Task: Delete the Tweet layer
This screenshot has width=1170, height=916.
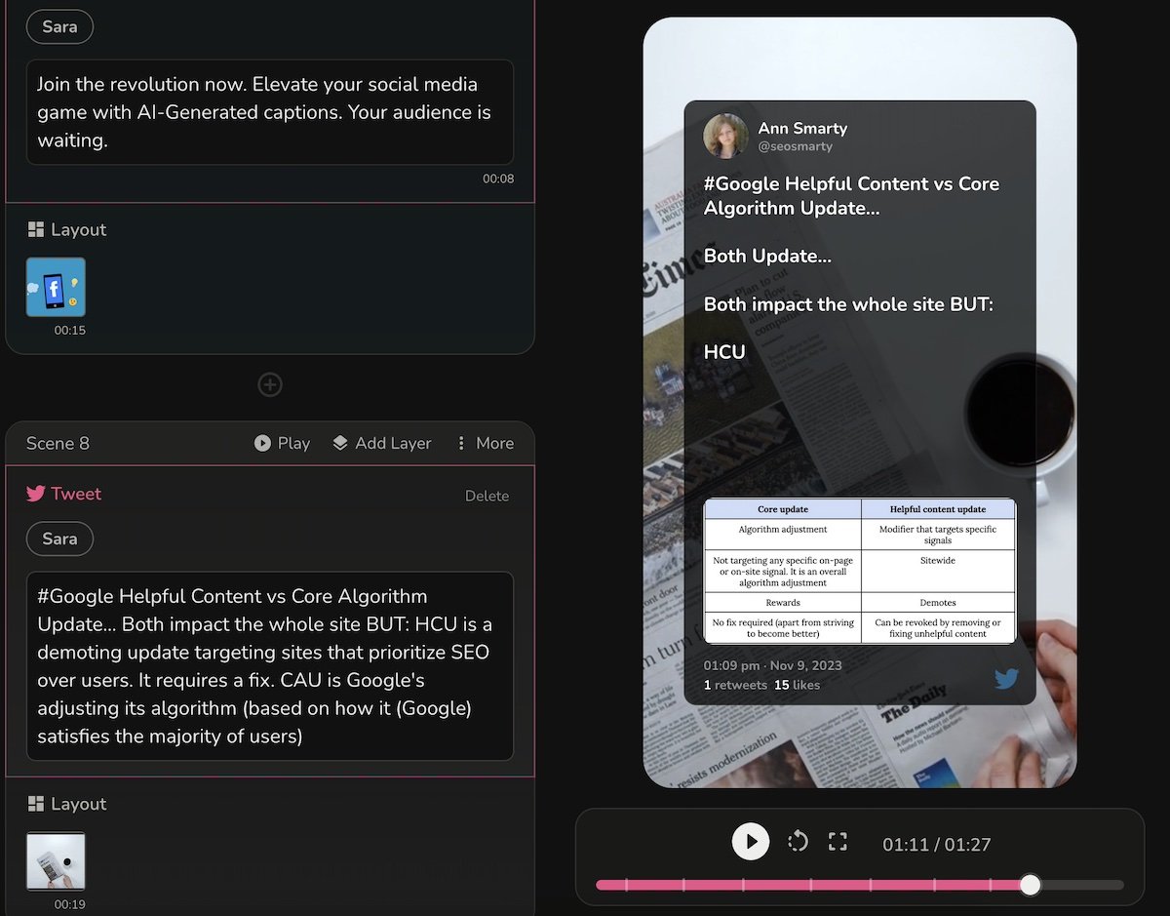Action: tap(487, 496)
